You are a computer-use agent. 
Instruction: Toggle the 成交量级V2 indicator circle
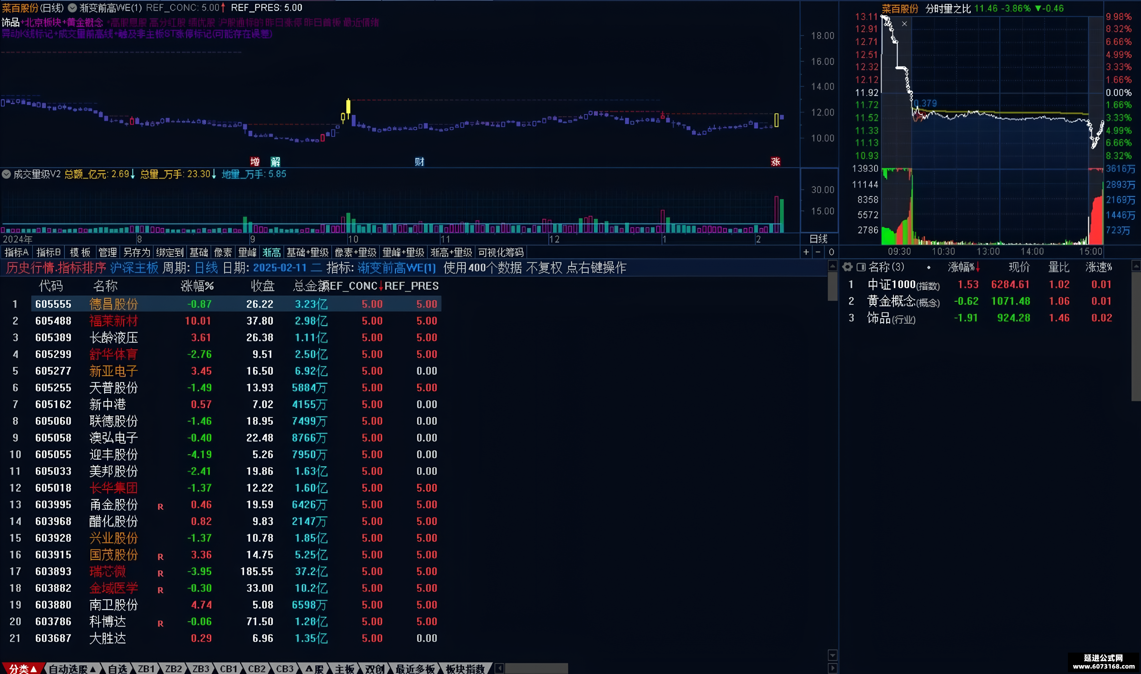(6, 174)
